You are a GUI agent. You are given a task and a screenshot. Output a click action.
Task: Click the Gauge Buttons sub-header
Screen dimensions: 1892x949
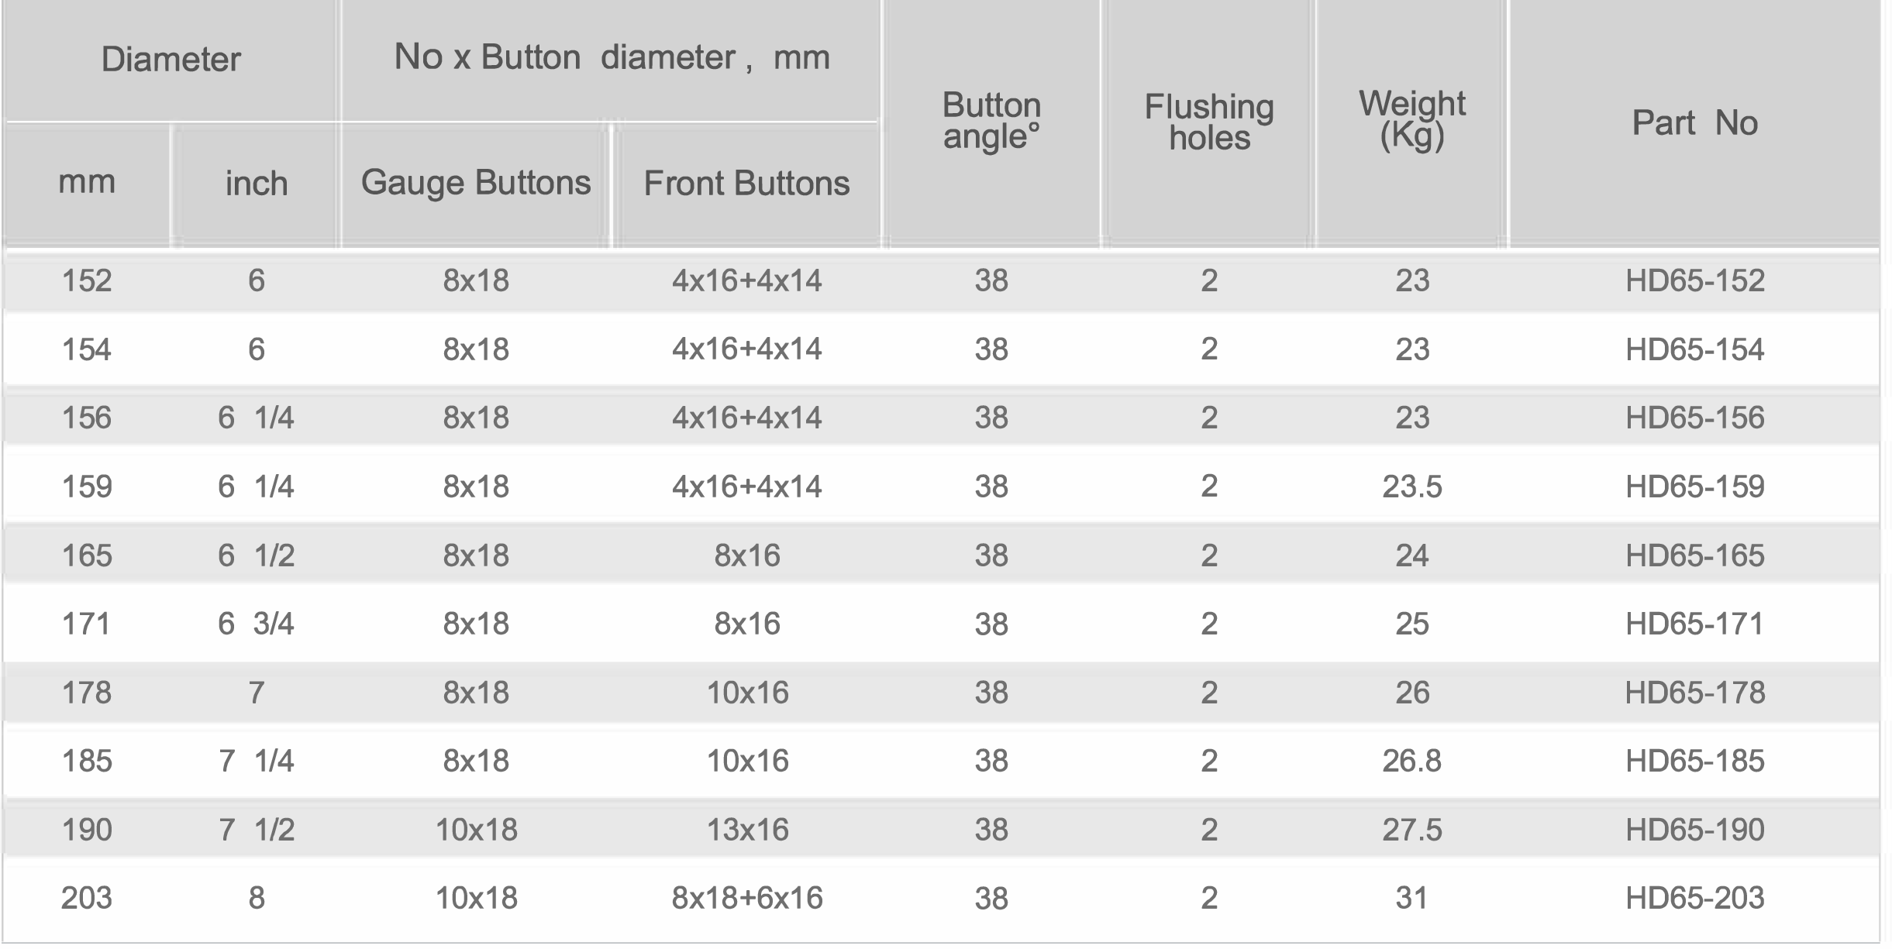point(475,183)
